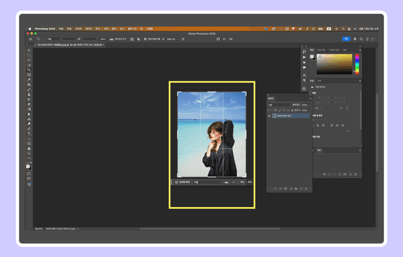Screen dimensions: 403x257
Task: Open the Layers panel flyout menu
Action: pos(310,98)
